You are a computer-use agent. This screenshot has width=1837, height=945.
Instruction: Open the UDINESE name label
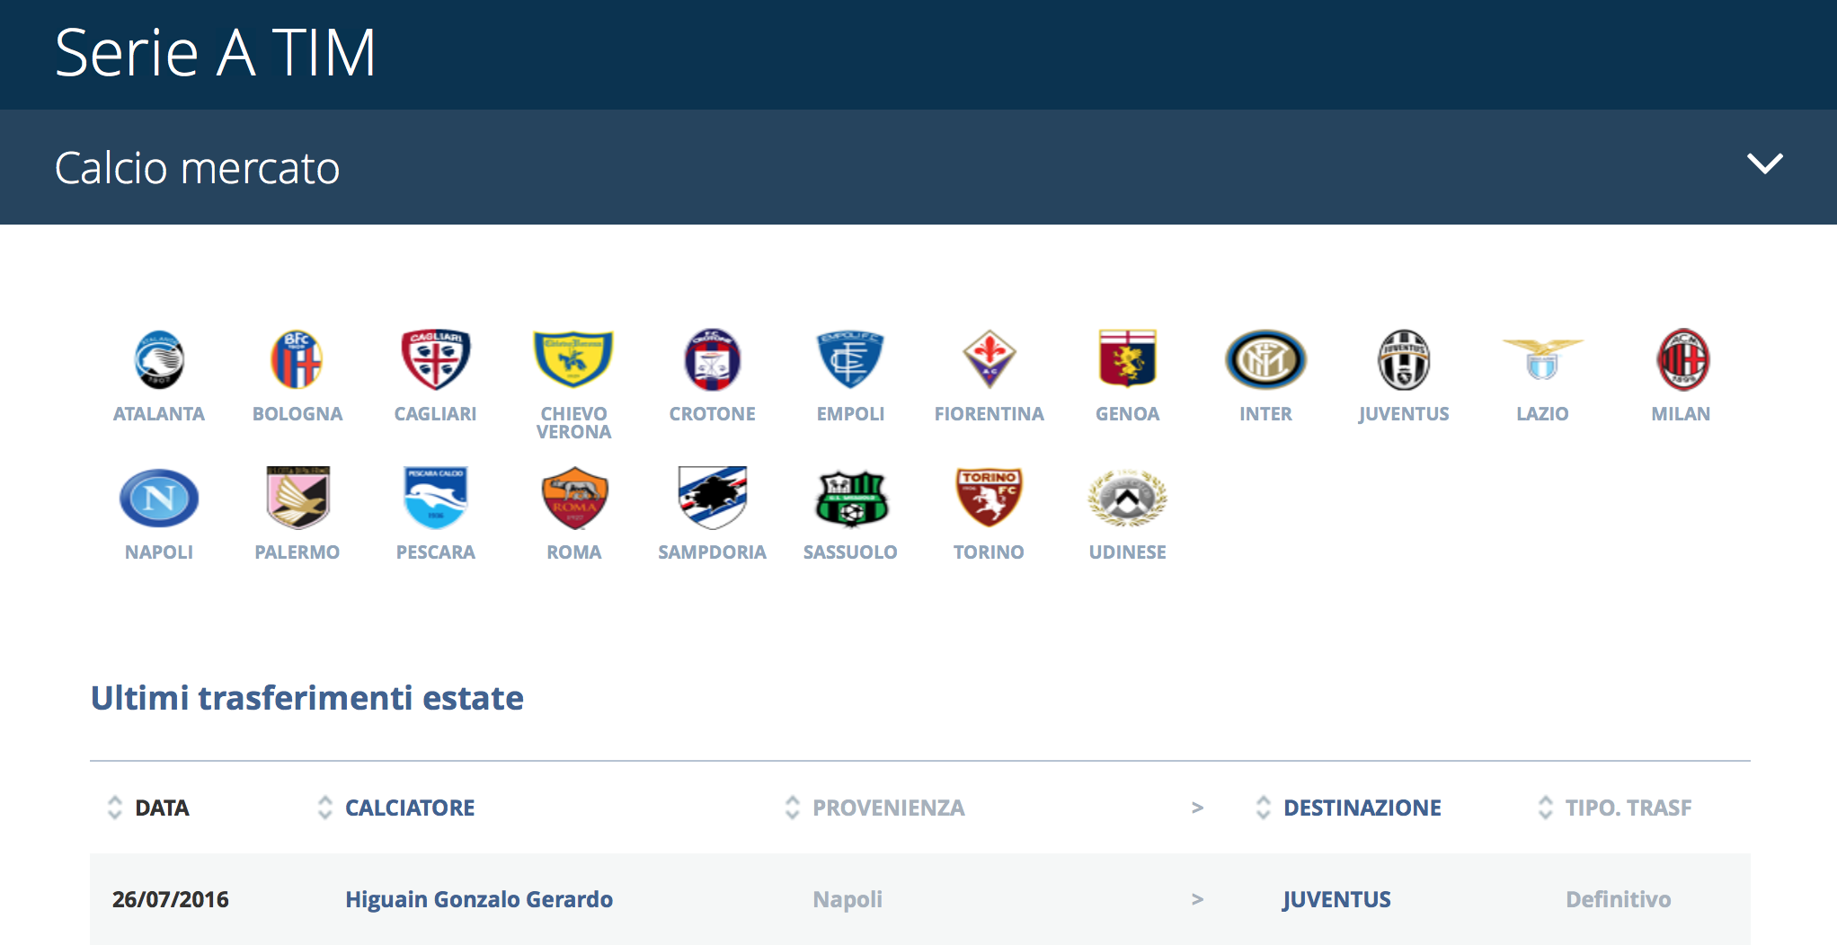coord(1127,552)
